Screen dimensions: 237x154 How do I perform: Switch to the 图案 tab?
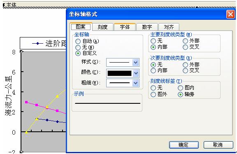tap(81, 27)
